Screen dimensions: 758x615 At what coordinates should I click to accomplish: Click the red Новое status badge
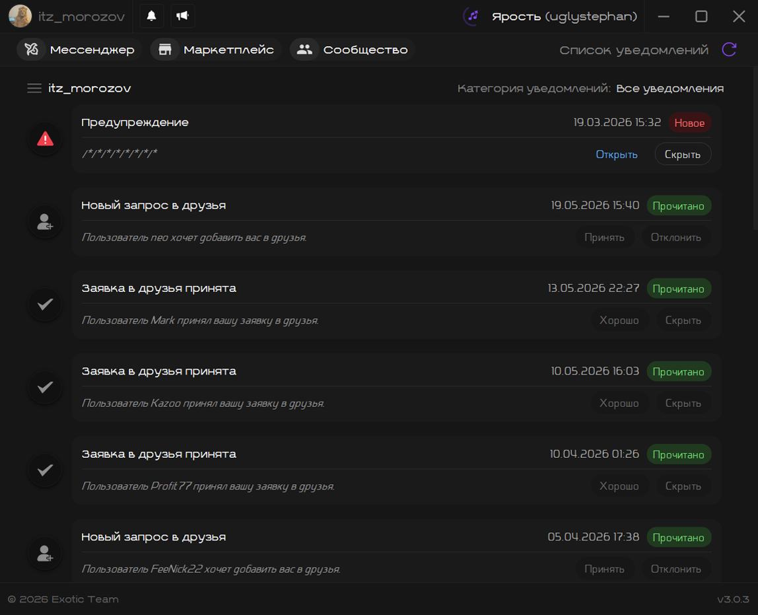coord(690,123)
